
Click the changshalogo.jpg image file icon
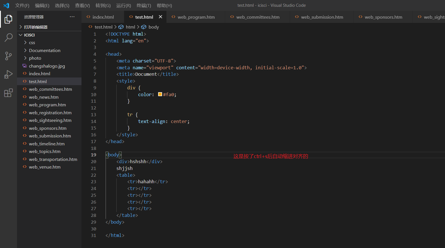(x=25, y=66)
